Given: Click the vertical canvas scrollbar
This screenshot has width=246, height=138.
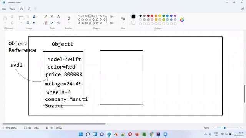Looking at the screenshot, I should point(244,94).
